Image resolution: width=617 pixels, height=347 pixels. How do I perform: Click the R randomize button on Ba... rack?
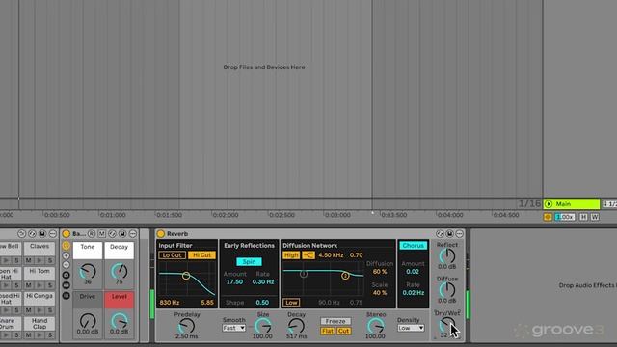tap(92, 233)
